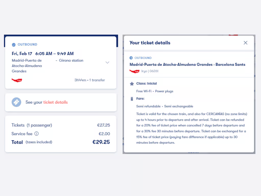The image size is (261, 196).
Task: Click the fare icon beside Fare:
Action: [x=132, y=99]
